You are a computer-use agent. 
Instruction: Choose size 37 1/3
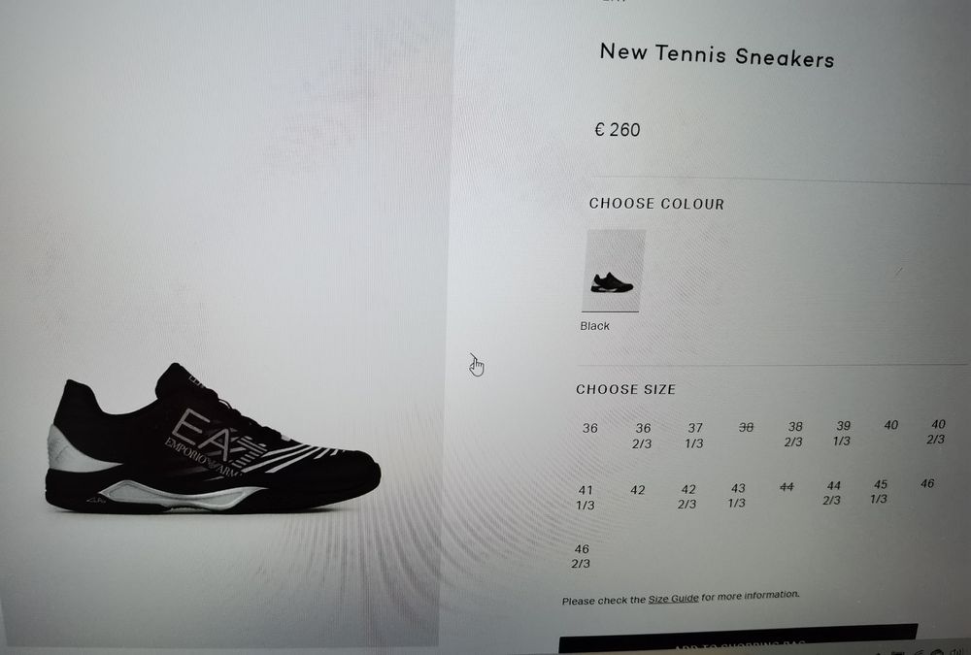click(694, 436)
